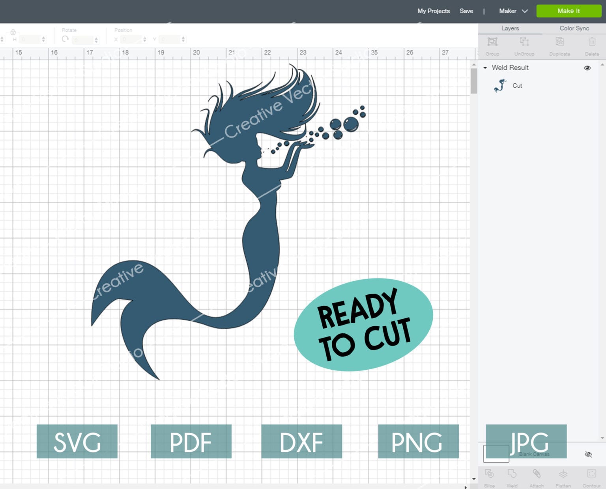This screenshot has height=489, width=606.
Task: Switch to the Layers tab
Action: pos(510,28)
